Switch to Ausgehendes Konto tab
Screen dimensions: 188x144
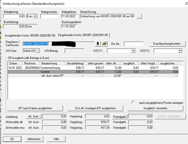tap(30, 35)
